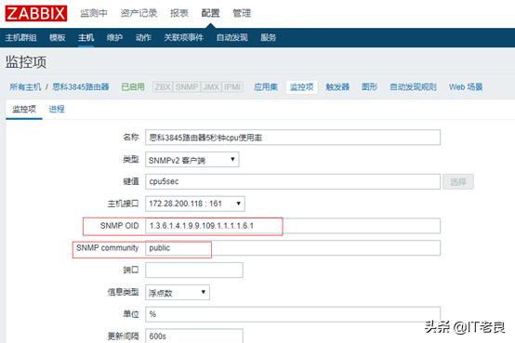Click the 单位 % input field

point(293,314)
